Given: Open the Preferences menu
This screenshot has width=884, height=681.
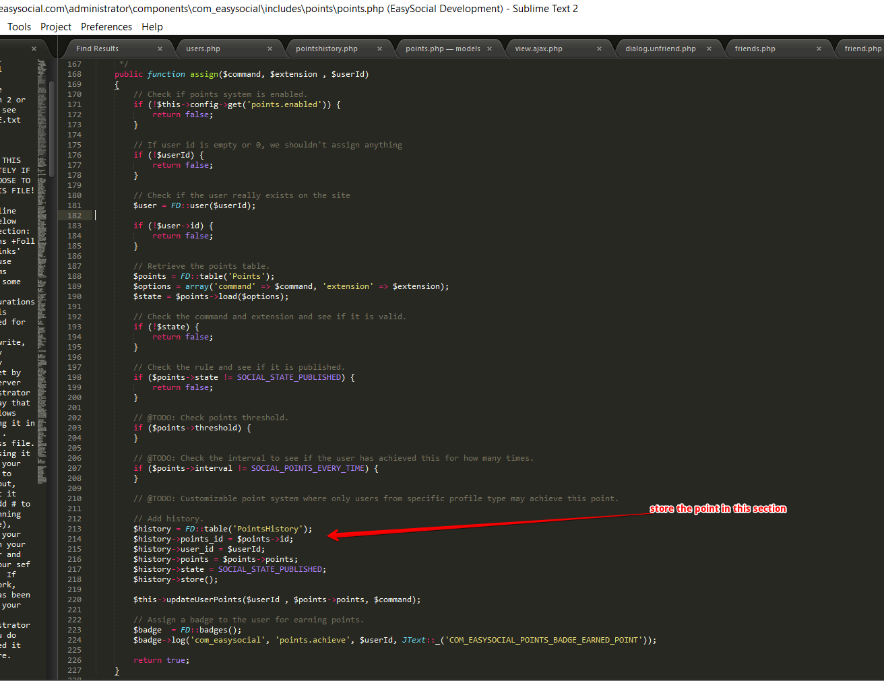Looking at the screenshot, I should tap(106, 27).
